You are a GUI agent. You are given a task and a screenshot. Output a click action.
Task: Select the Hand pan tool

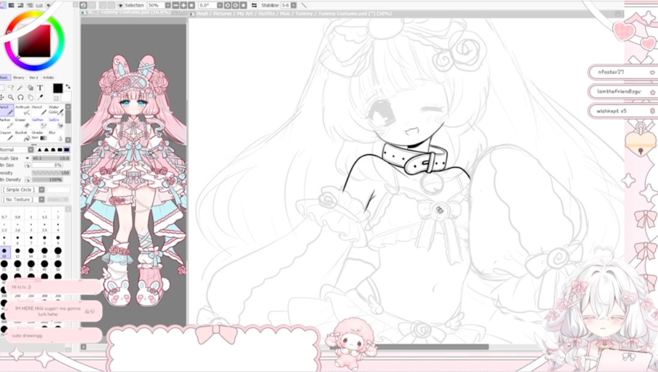pos(30,97)
